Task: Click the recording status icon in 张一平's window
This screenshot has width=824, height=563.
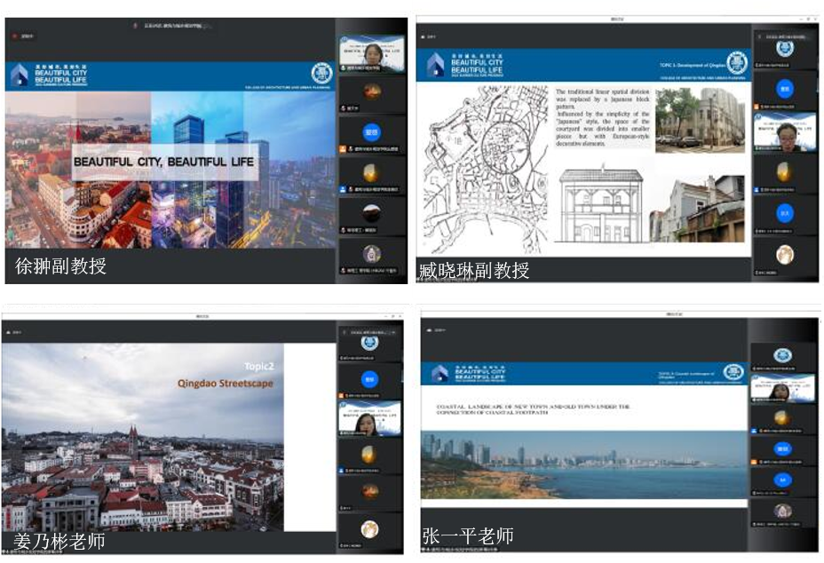Action: (x=427, y=329)
